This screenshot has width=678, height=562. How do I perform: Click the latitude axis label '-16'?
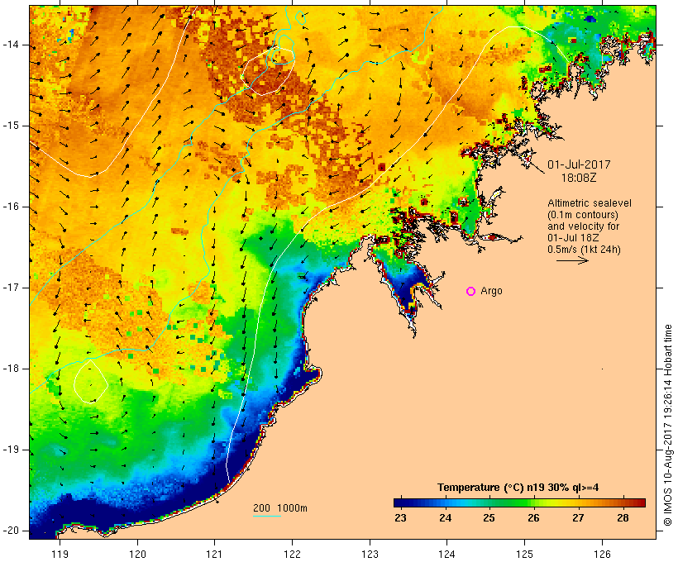click(x=11, y=207)
